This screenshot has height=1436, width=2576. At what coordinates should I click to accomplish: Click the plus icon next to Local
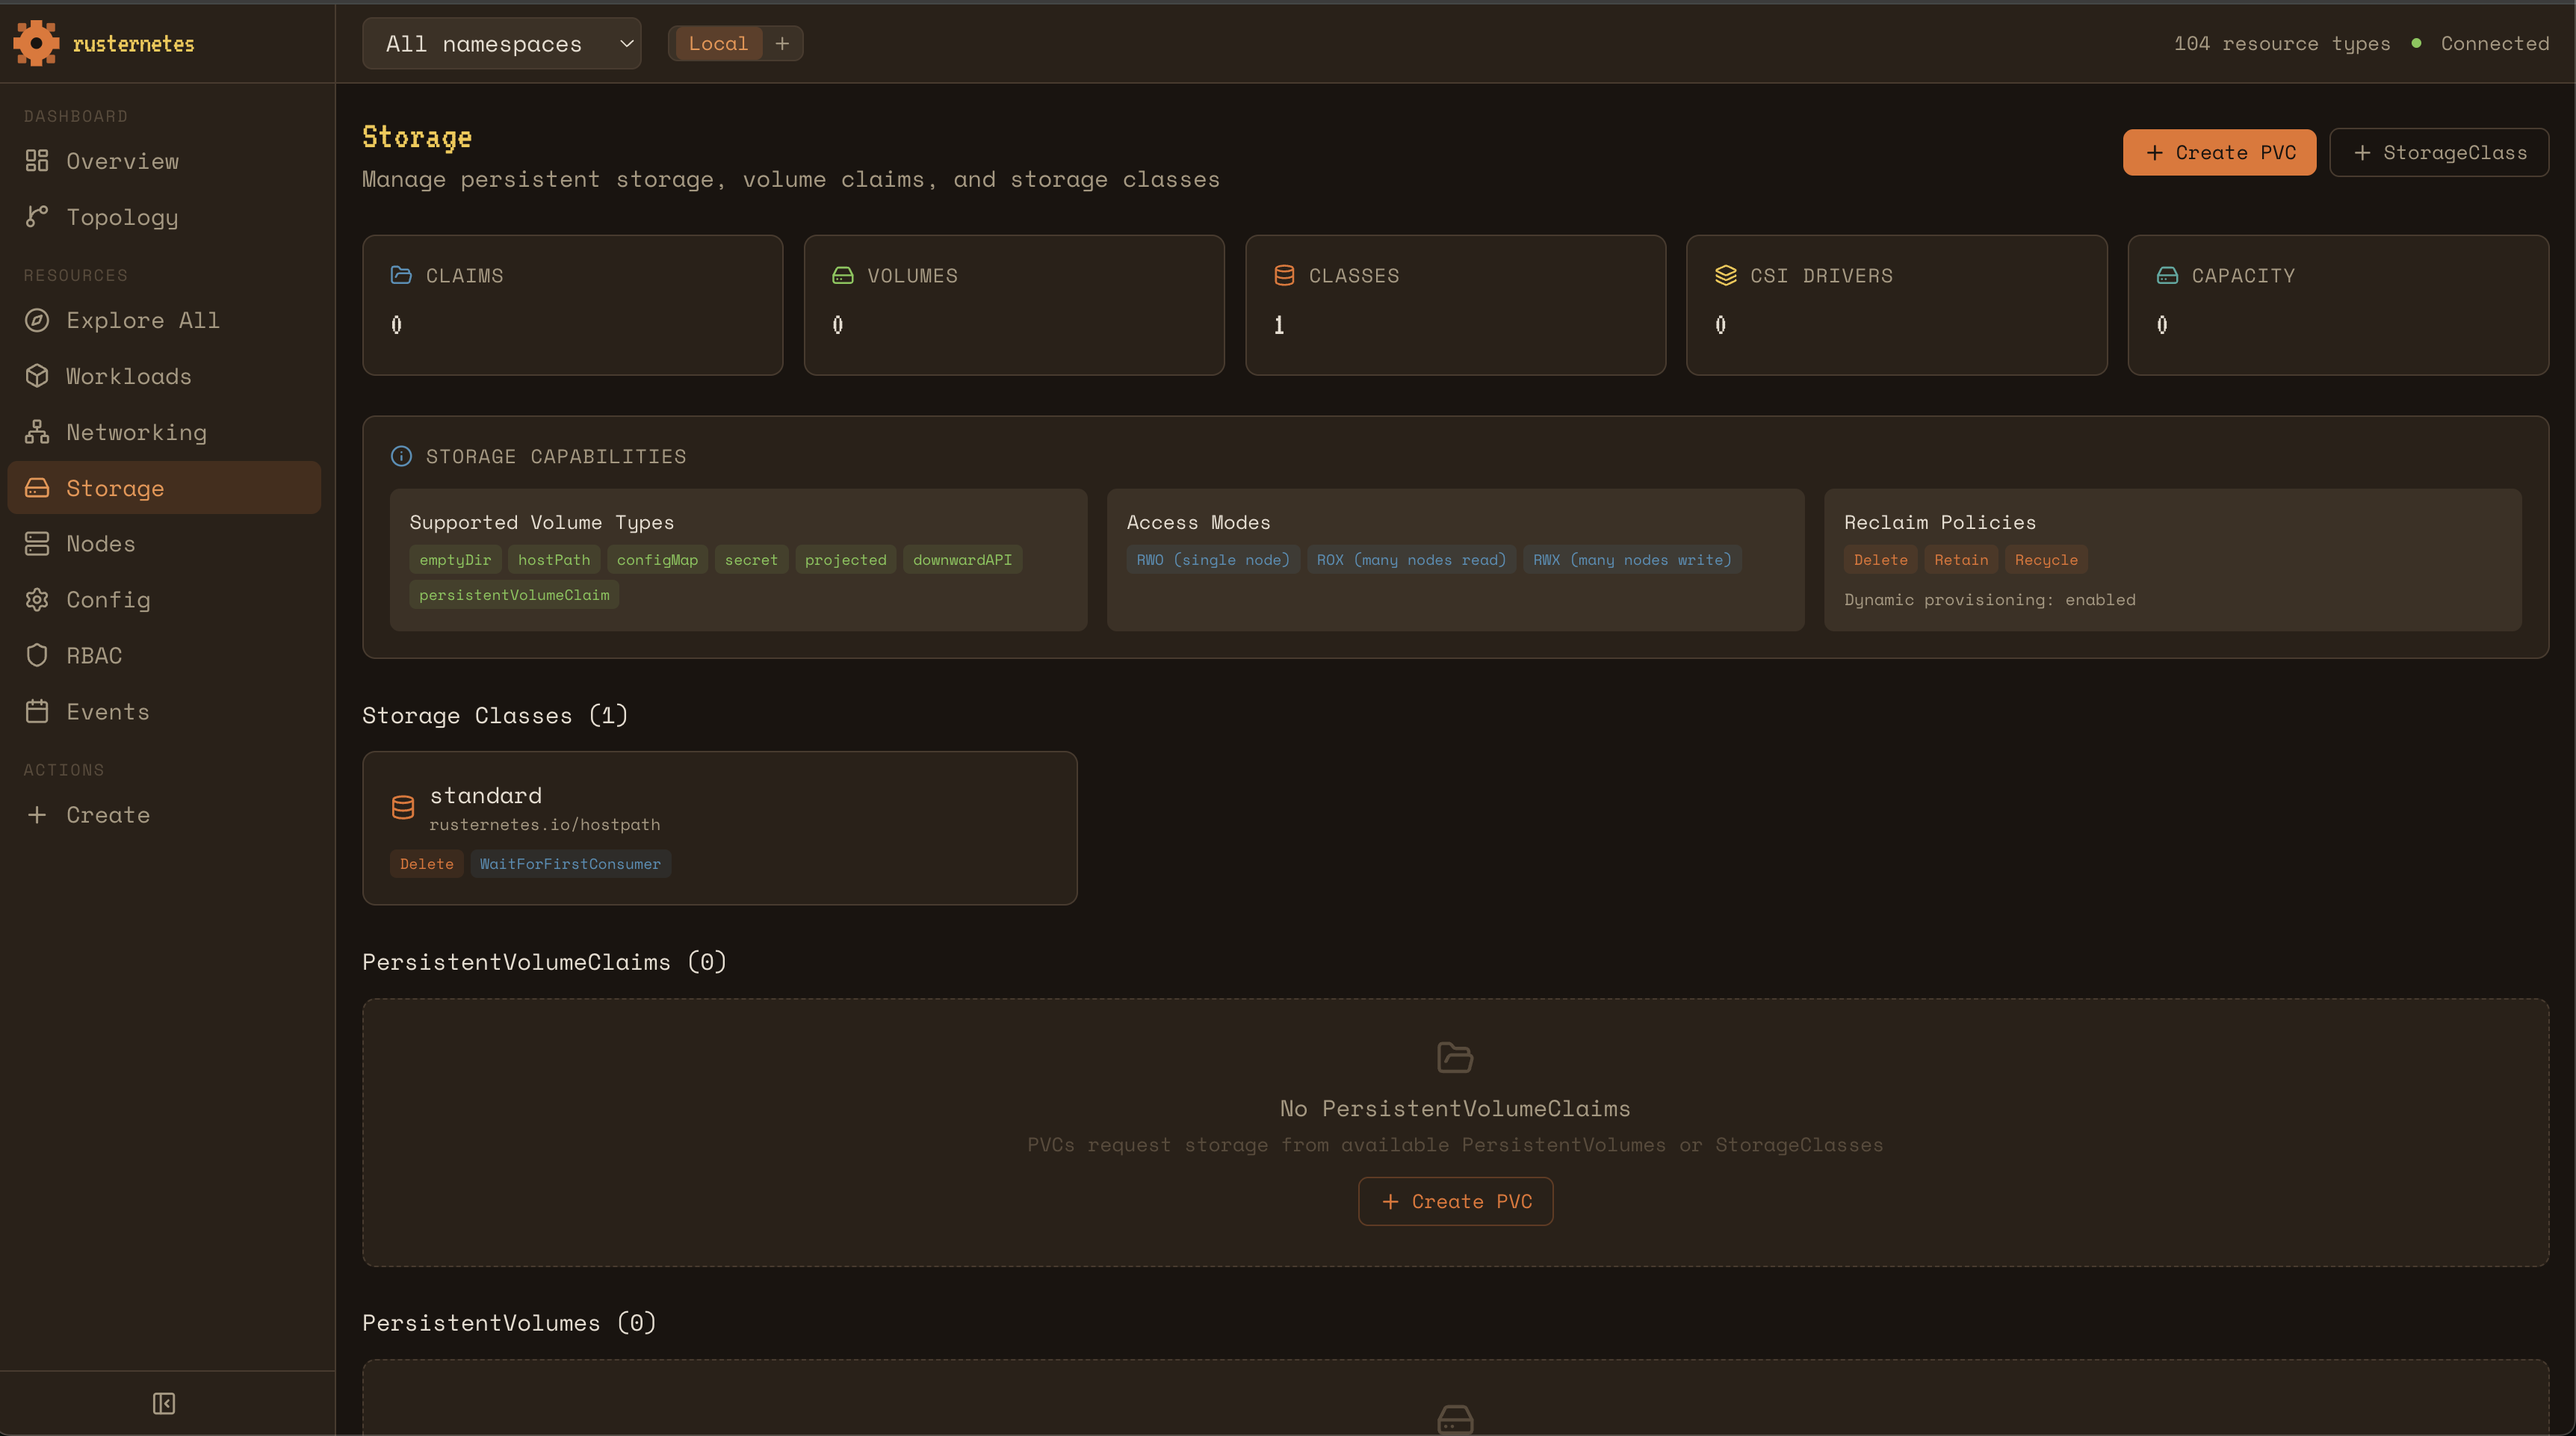pyautogui.click(x=782, y=43)
